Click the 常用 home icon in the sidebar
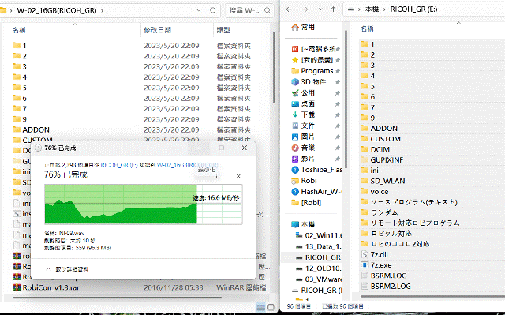Screen dimensions: 505x315 coord(295,27)
